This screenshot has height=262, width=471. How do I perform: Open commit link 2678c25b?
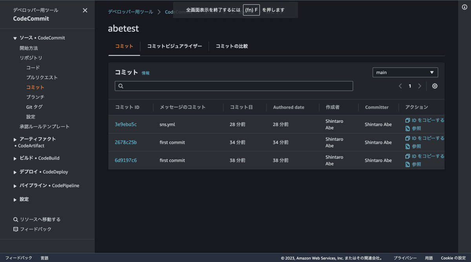(x=126, y=142)
